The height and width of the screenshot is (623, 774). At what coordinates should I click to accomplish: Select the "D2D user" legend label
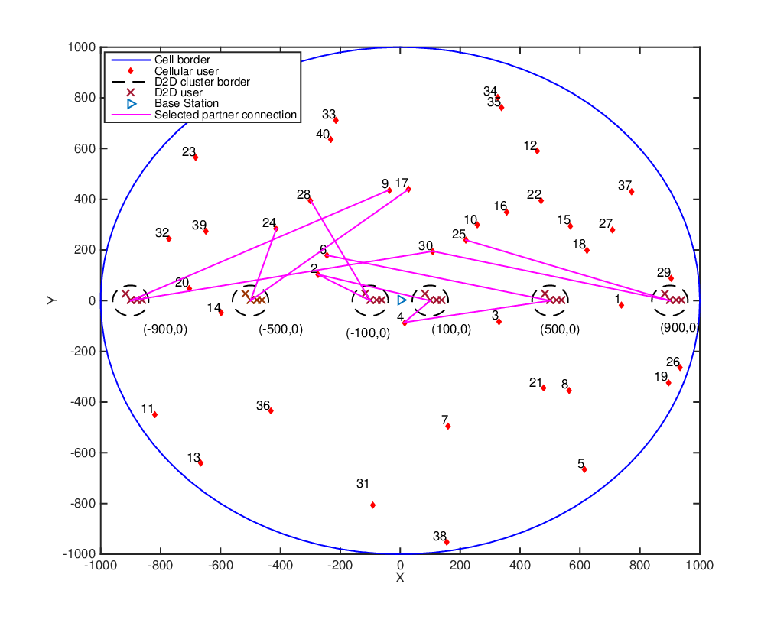click(178, 92)
